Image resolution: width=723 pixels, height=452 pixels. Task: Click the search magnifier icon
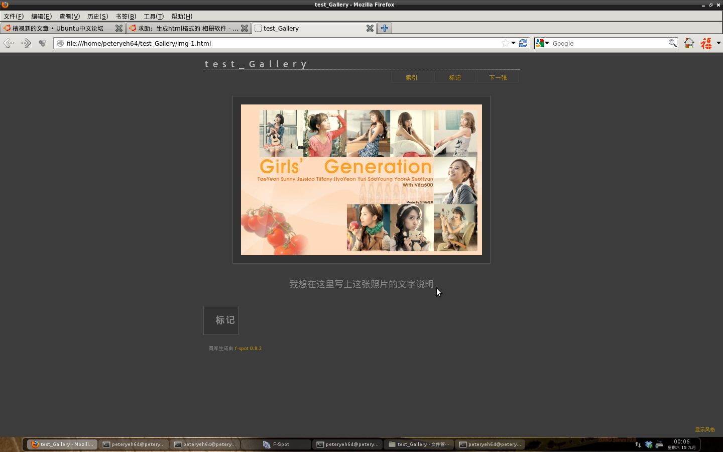(x=672, y=43)
